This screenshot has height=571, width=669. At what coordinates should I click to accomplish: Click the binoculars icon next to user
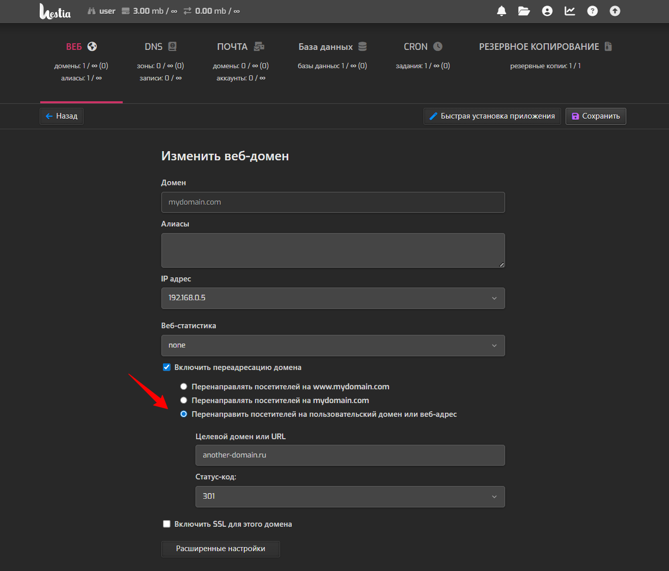92,11
